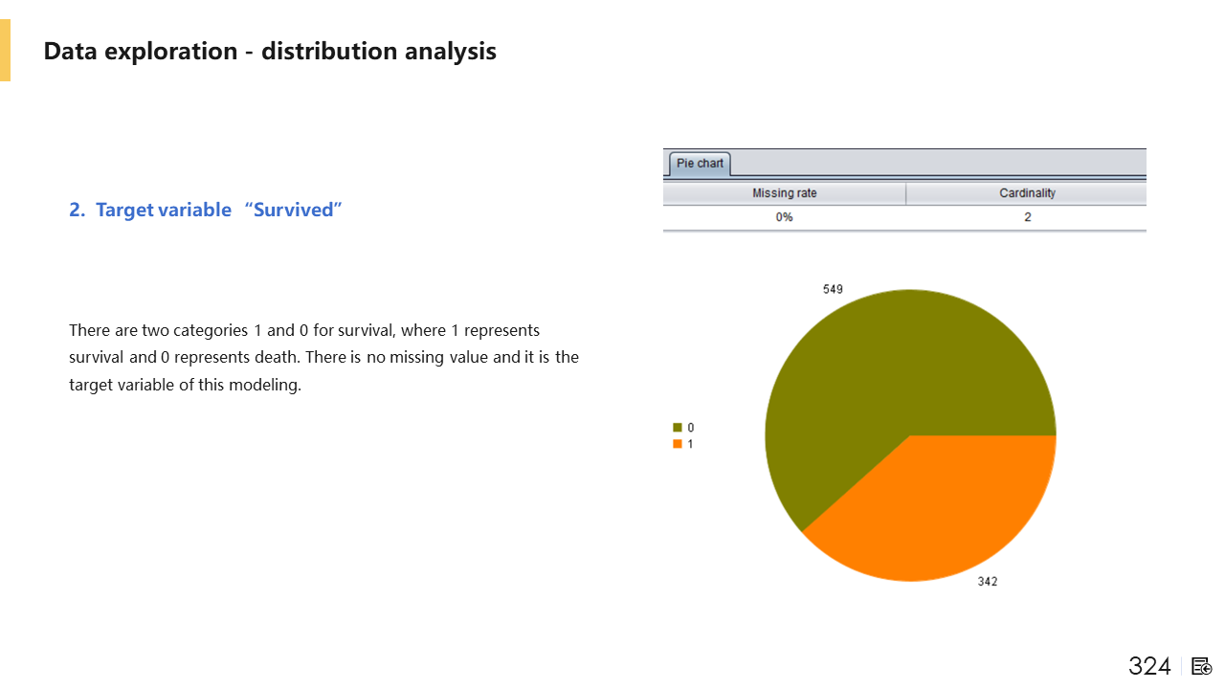Click the return-to-contents icon beside slide number
The width and height of the screenshot is (1225, 689).
click(x=1202, y=666)
